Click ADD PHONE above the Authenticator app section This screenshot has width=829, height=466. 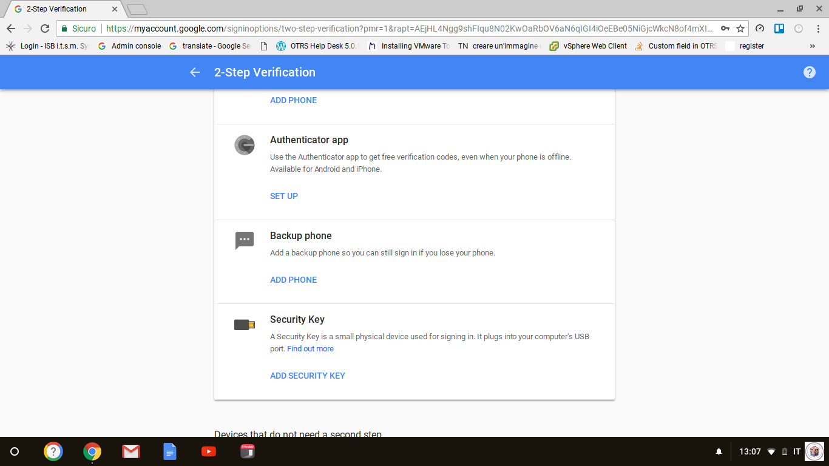coord(293,100)
